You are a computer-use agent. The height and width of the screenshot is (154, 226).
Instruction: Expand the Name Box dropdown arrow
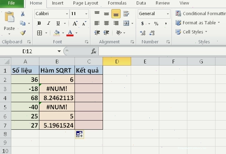[59, 51]
